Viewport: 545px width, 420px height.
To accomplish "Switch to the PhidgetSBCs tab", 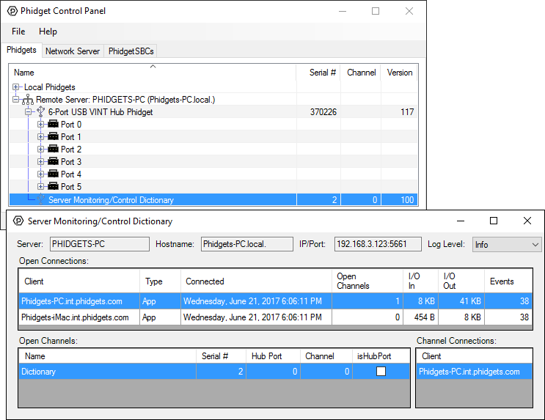I will point(131,51).
